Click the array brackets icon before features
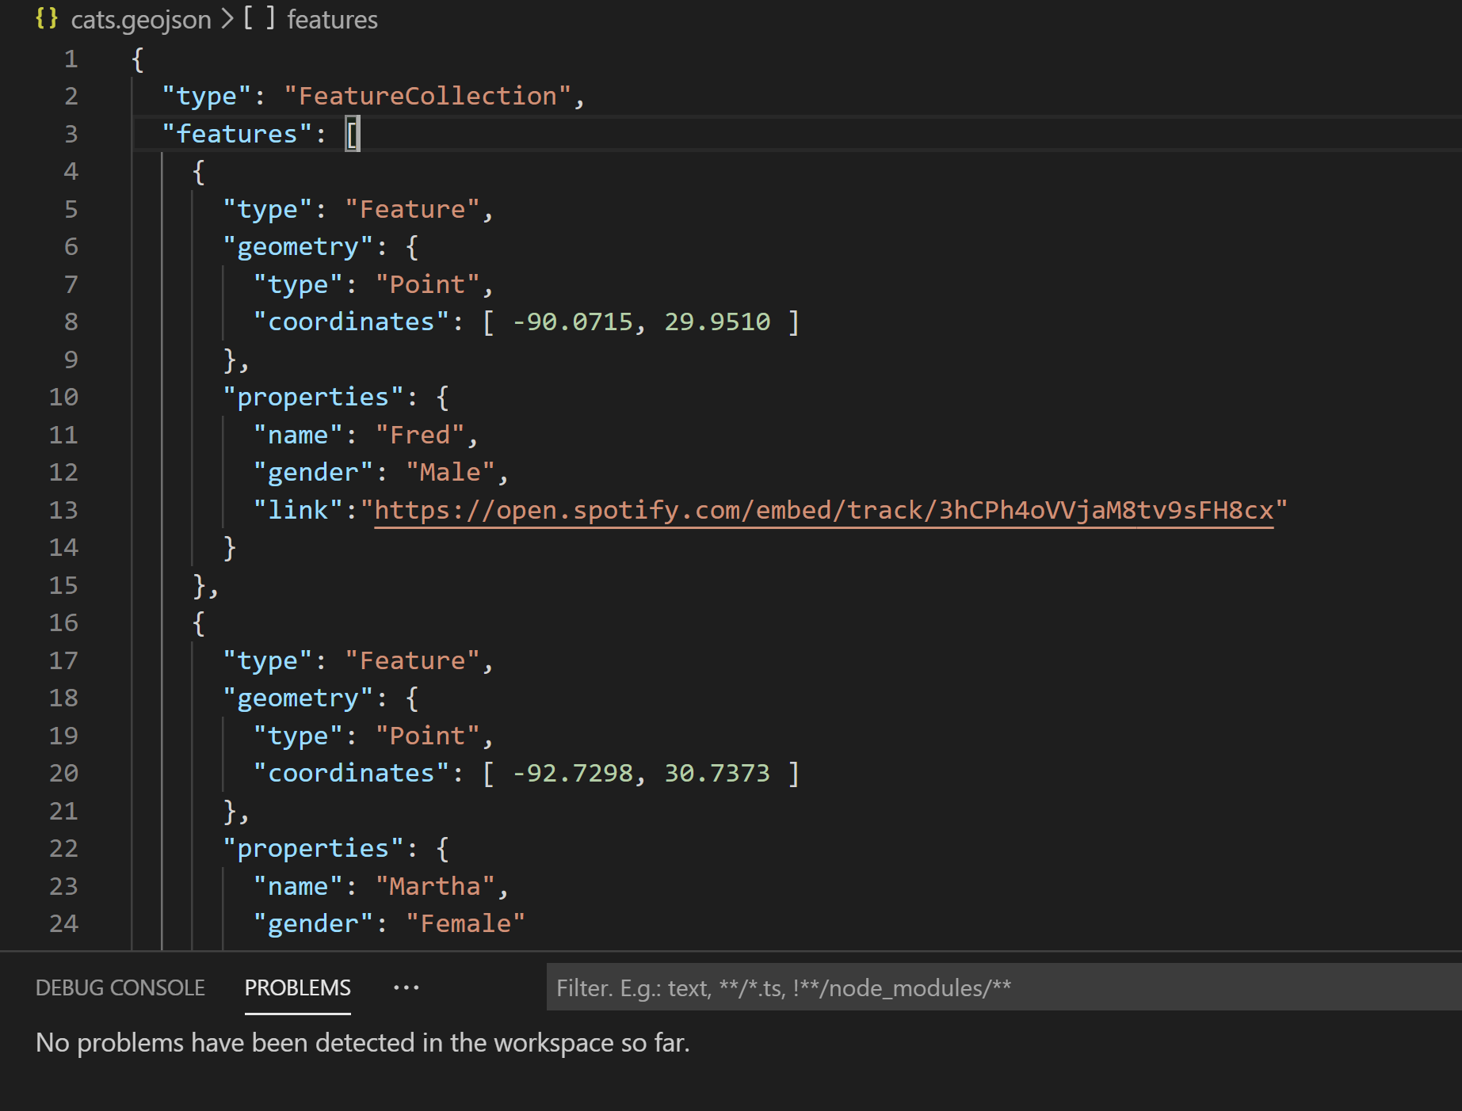This screenshot has height=1111, width=1462. (259, 18)
